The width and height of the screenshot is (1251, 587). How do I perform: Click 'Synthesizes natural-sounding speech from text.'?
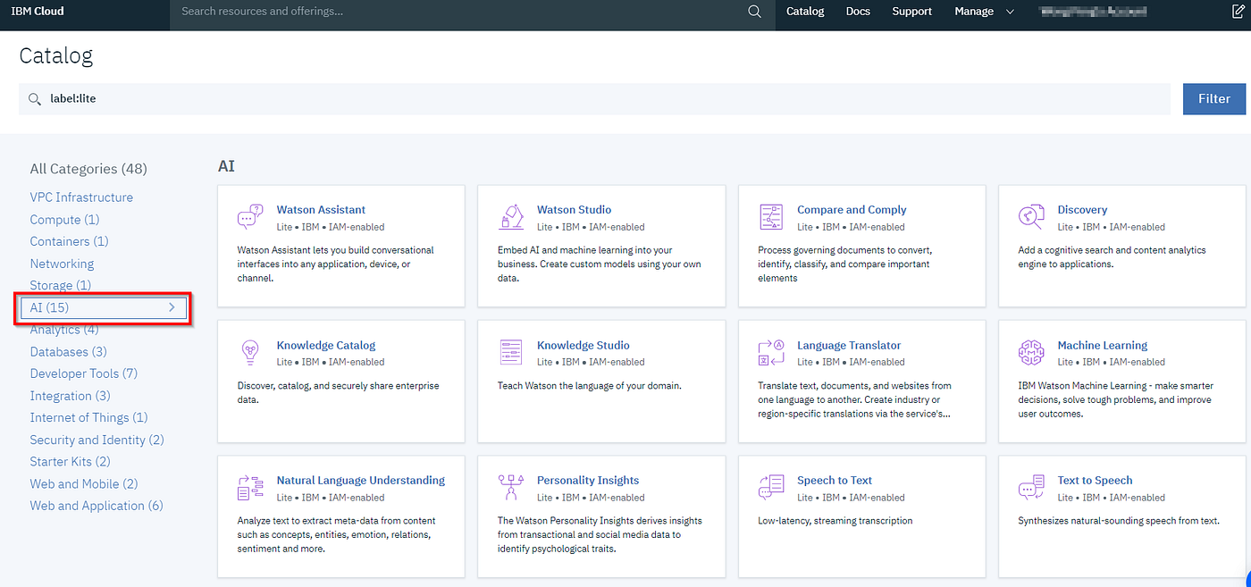pyautogui.click(x=1120, y=520)
